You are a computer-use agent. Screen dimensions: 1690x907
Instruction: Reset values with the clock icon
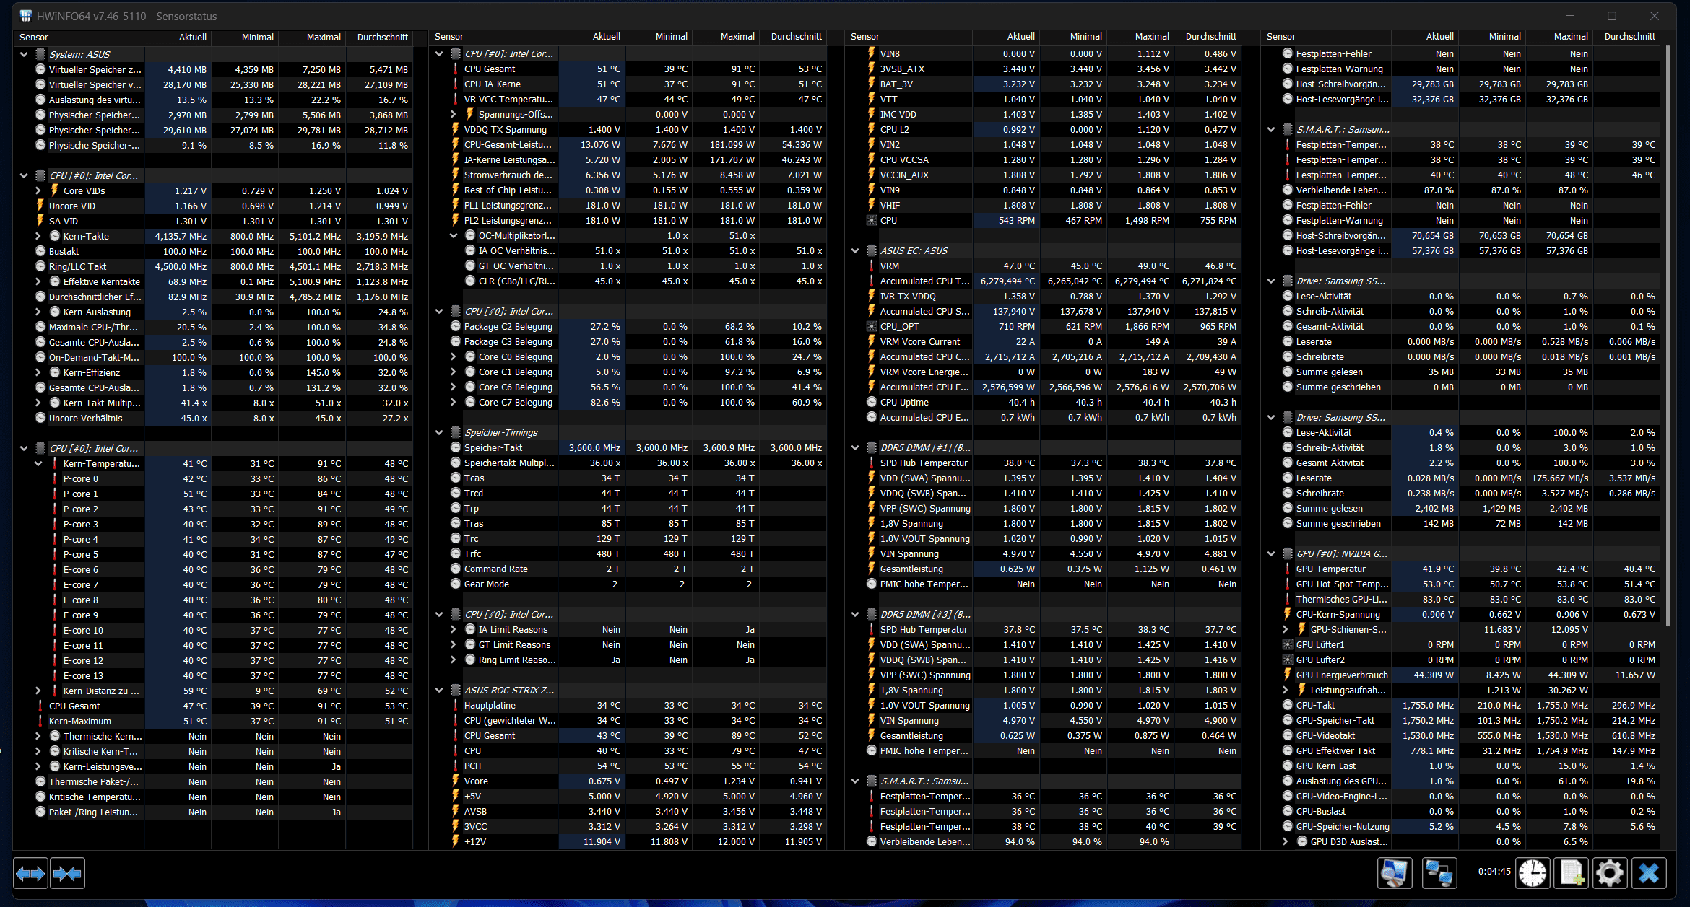(1532, 873)
